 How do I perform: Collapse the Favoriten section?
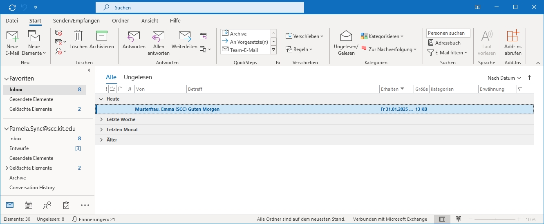coord(6,78)
